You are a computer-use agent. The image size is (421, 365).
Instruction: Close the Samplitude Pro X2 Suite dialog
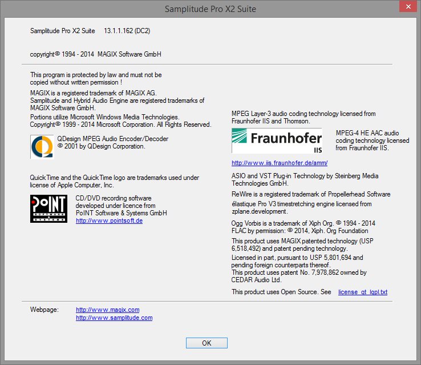[408, 6]
